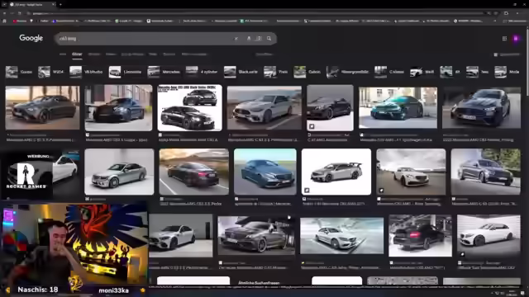The image size is (529, 297).
Task: Open the C63 AMG Black Series comparison image
Action: (x=189, y=108)
